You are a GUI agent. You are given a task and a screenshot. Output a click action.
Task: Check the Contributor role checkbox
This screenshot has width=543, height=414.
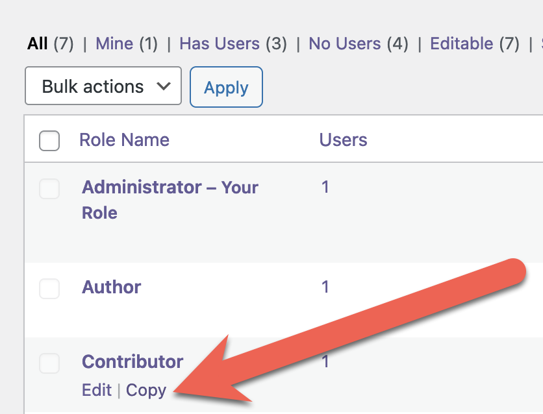[x=49, y=363]
